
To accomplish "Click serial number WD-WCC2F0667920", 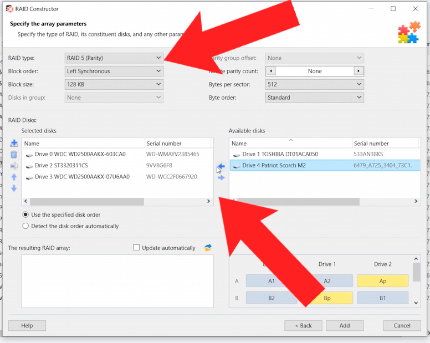I will click(172, 177).
